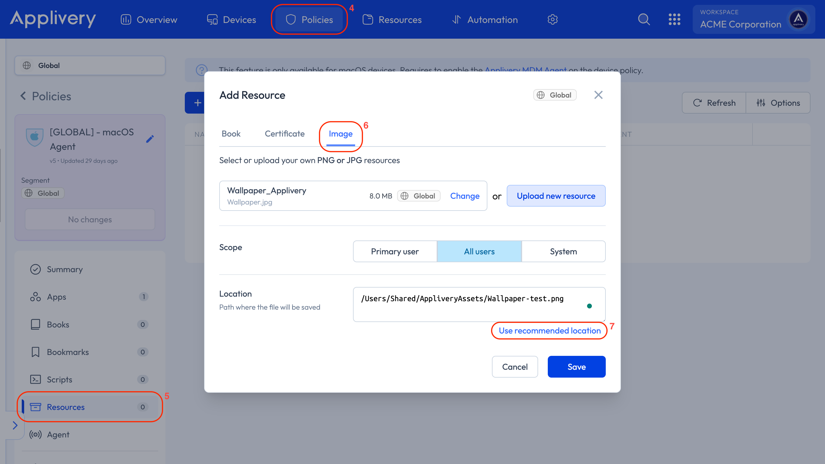This screenshot has width=825, height=464.
Task: Open the Automation menu
Action: (492, 19)
